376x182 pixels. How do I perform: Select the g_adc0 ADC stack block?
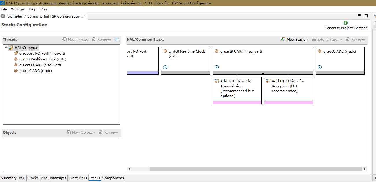coord(340,61)
